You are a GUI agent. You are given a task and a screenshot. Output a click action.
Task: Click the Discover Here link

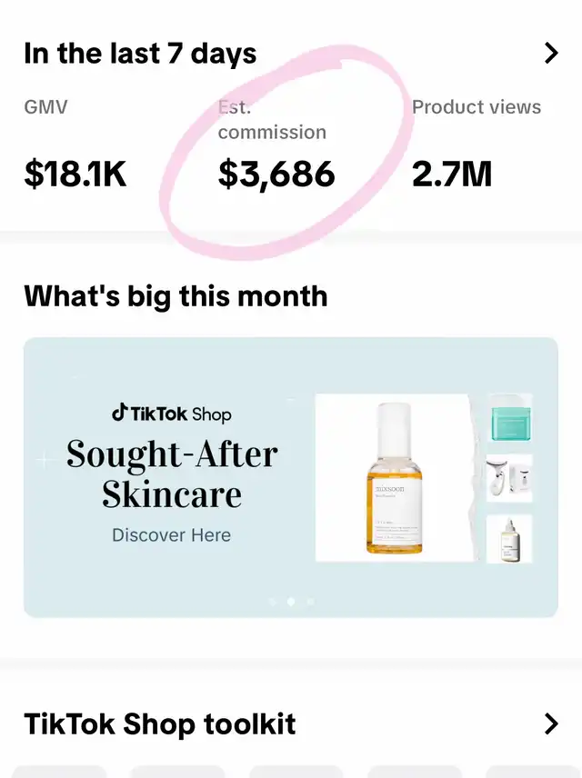tap(171, 534)
